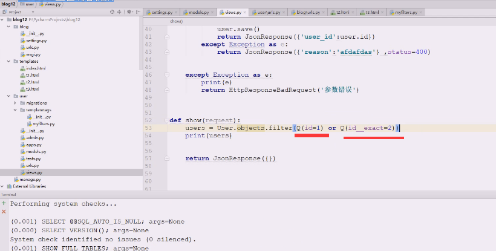
Task: Collapse the External Libraries node arrow
Action: click(x=2, y=186)
